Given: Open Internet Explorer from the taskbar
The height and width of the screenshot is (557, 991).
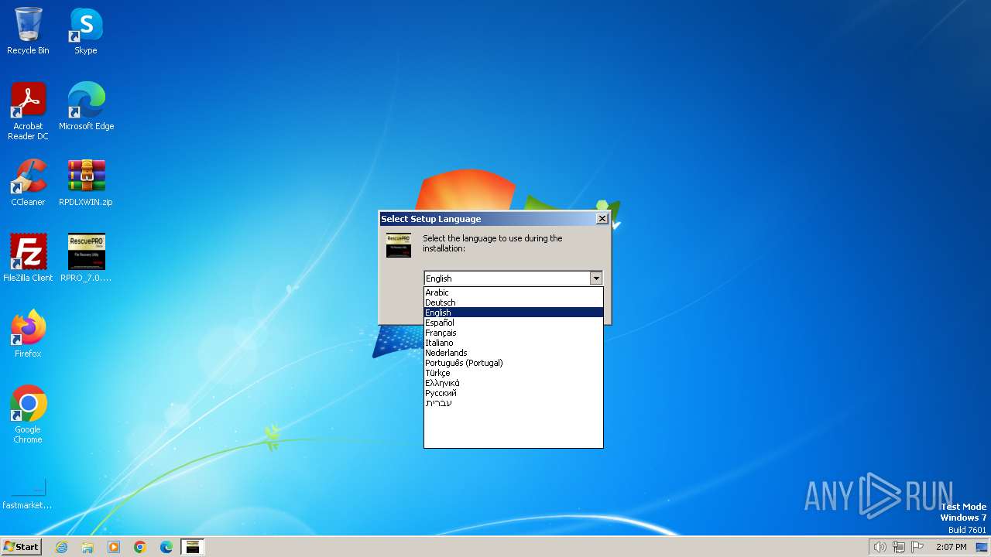Looking at the screenshot, I should (x=61, y=547).
